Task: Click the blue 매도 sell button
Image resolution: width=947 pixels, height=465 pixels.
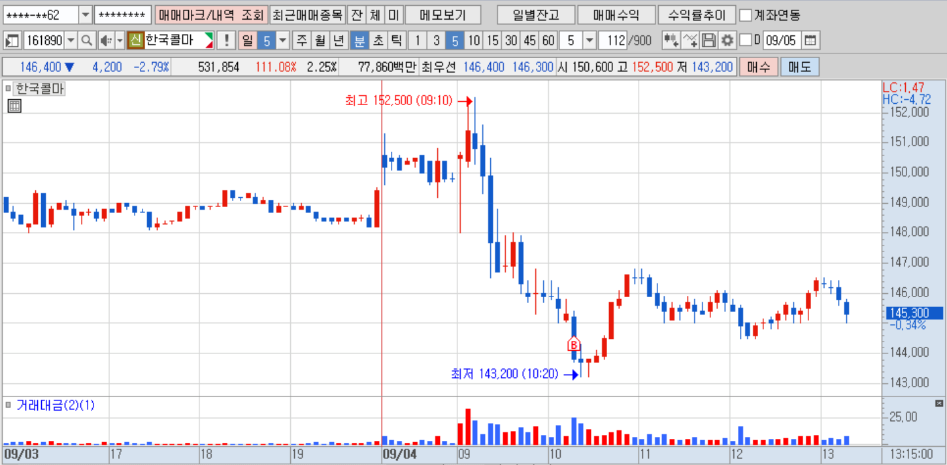Action: pyautogui.click(x=799, y=67)
